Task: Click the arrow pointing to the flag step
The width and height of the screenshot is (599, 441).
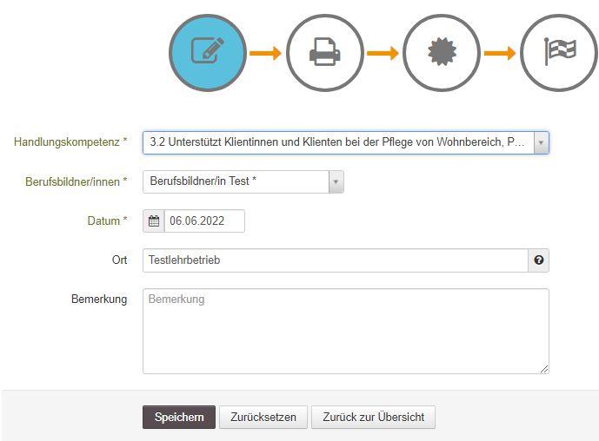Action: pos(500,54)
